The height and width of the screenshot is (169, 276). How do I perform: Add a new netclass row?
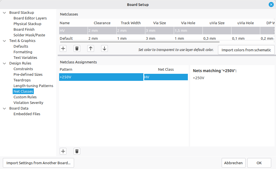coord(63,48)
